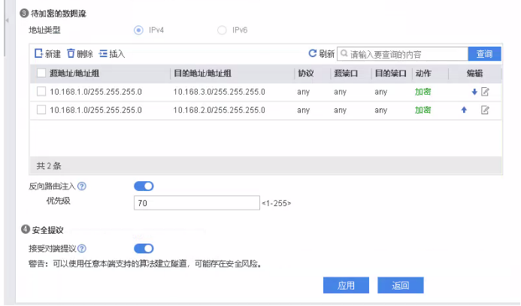This screenshot has height=306, width=521.
Task: Open help tooltip beside 接受对端提议
Action: click(x=82, y=249)
